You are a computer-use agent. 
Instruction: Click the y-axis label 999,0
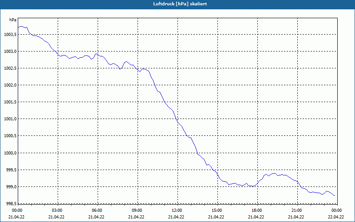12,187
